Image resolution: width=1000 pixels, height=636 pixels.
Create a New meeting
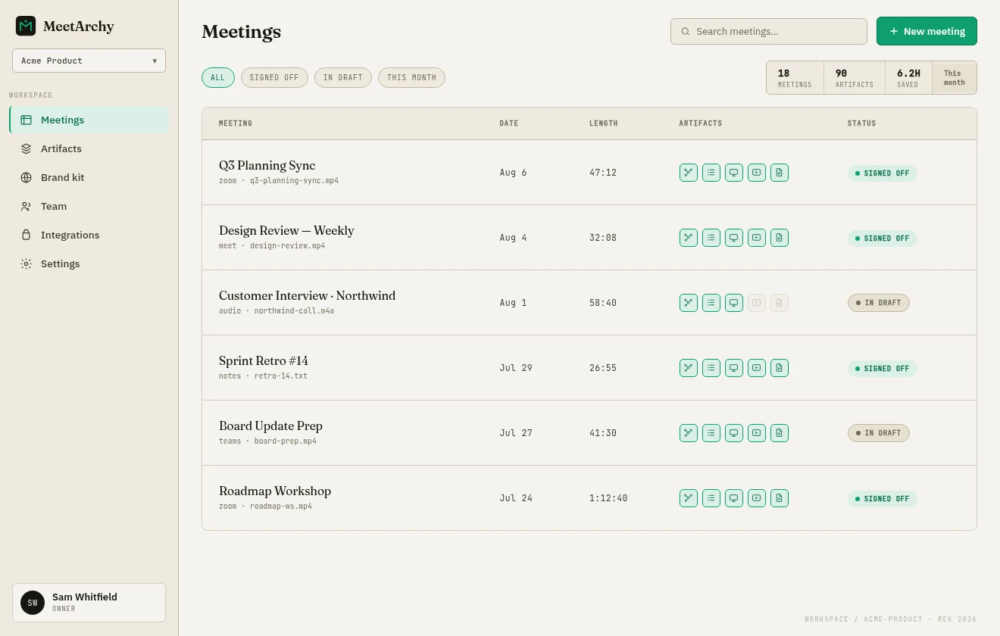(927, 31)
